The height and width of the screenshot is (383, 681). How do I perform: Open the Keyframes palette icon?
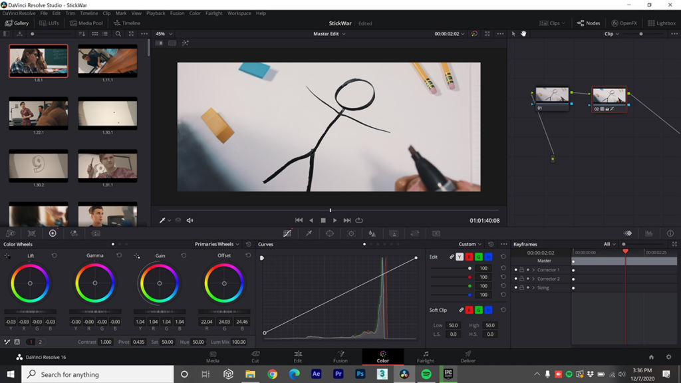tap(628, 233)
